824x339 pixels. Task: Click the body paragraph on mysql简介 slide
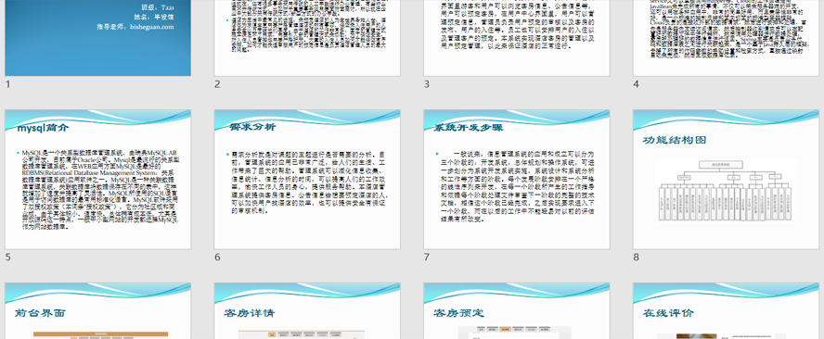coord(98,190)
